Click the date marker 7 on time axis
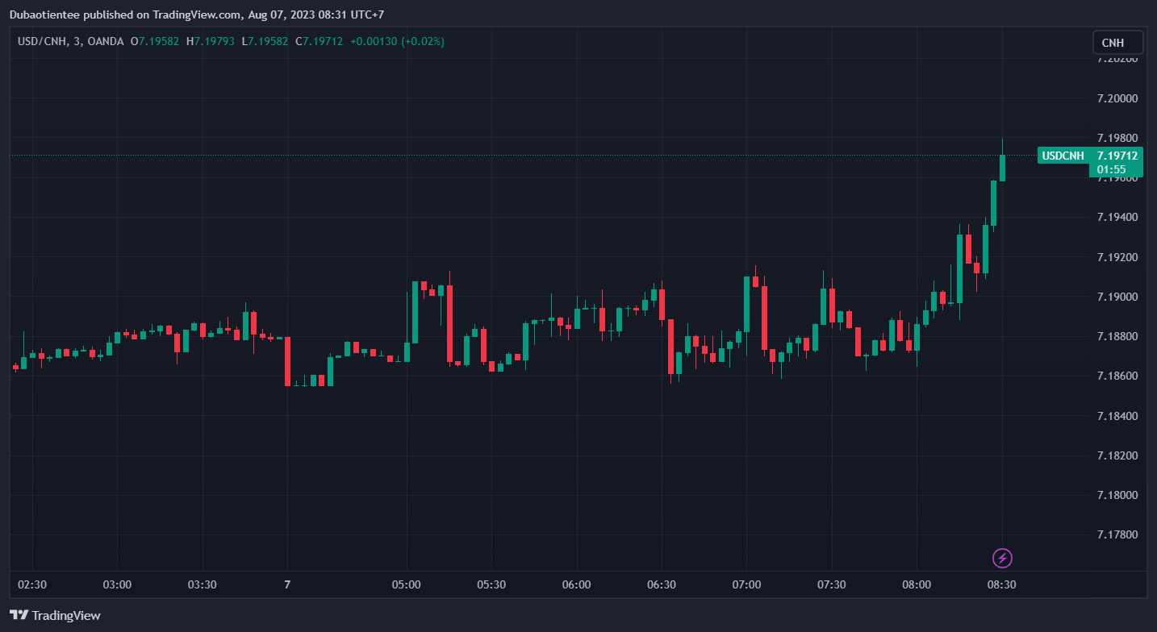This screenshot has height=632, width=1157. coord(287,584)
